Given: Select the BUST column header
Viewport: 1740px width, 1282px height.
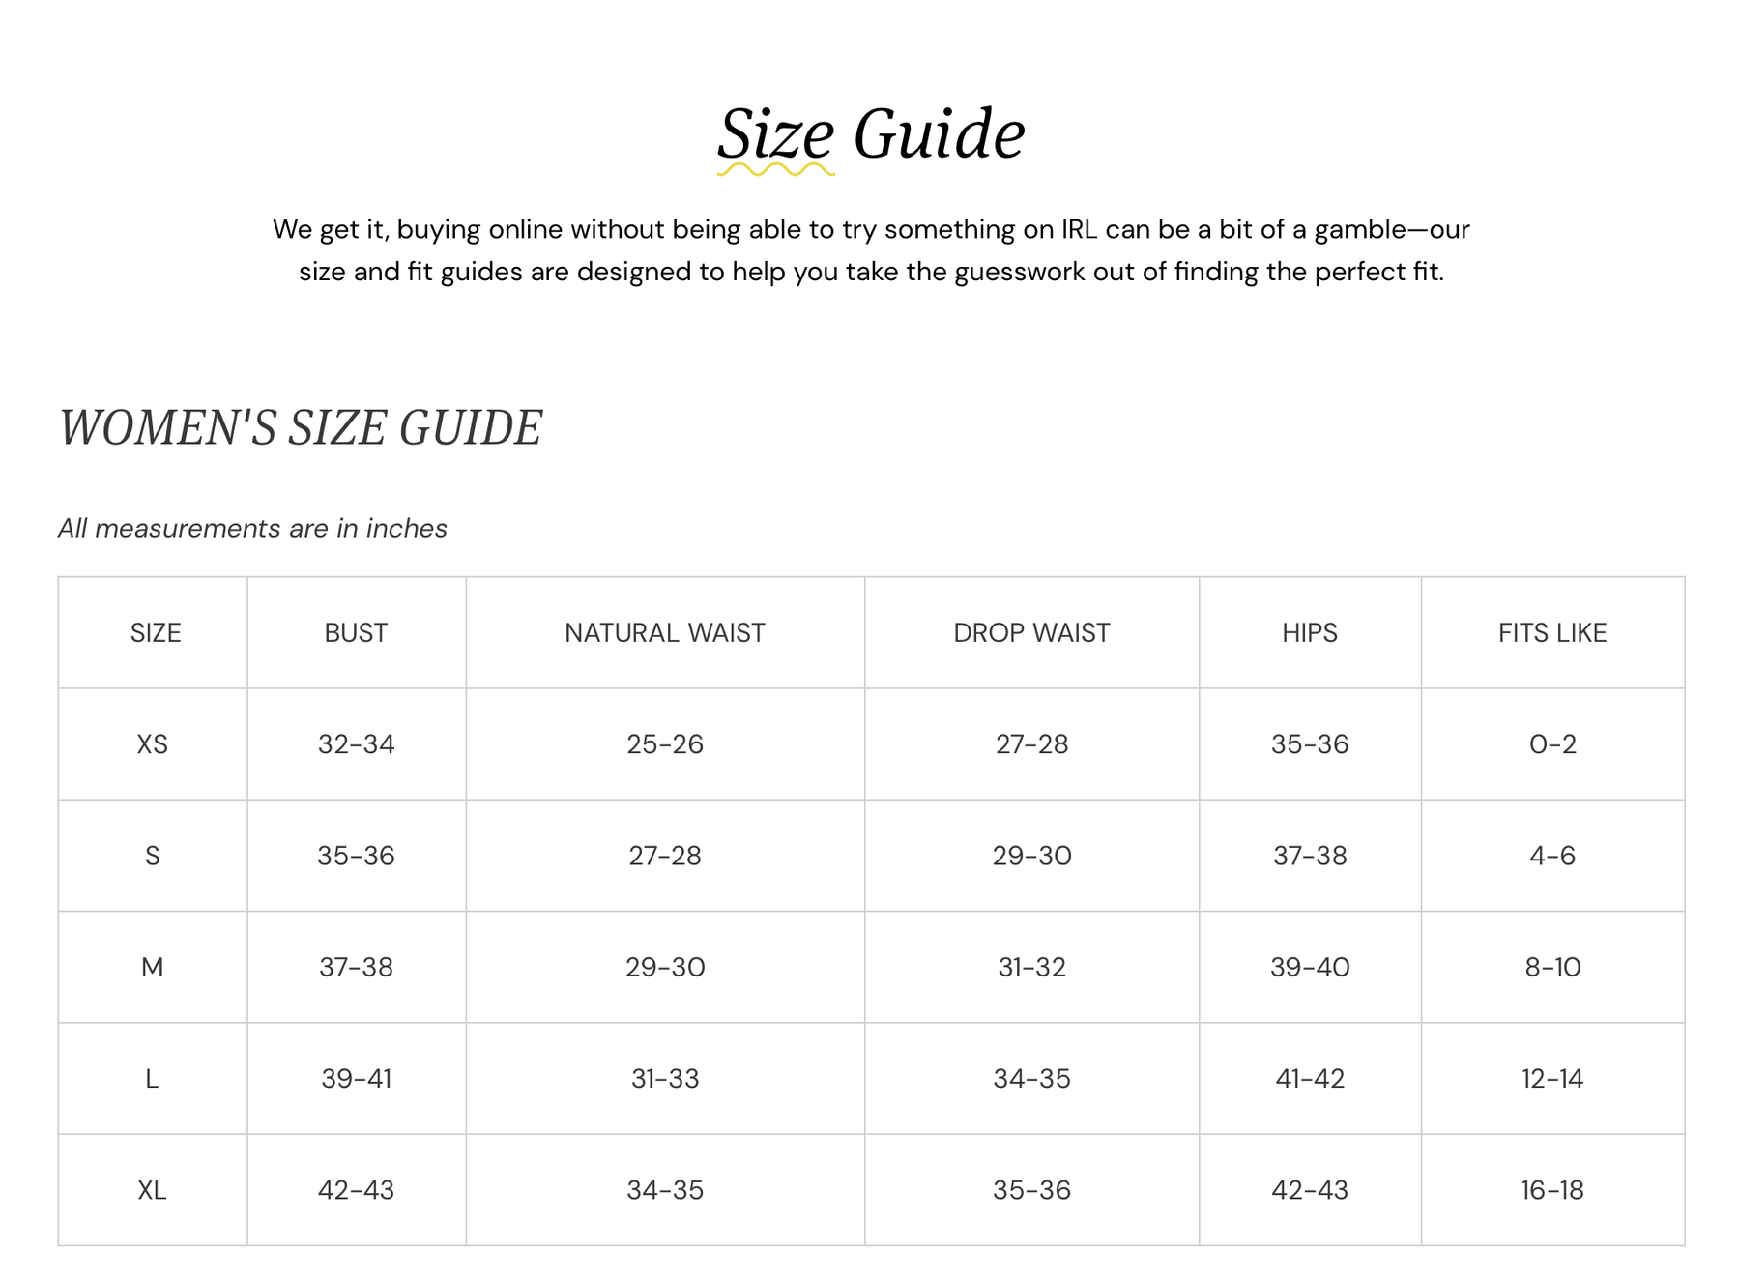Looking at the screenshot, I should pyautogui.click(x=356, y=632).
